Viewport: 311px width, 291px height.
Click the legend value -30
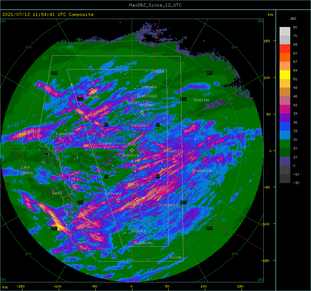296,183
